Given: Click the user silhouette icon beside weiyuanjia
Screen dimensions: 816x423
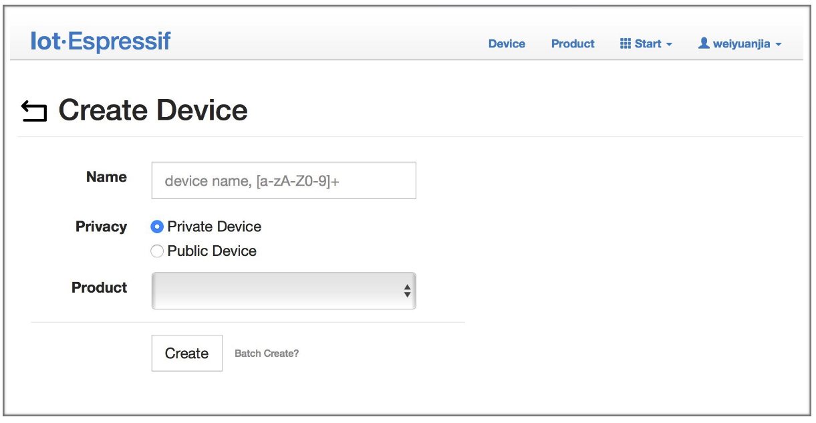Looking at the screenshot, I should pyautogui.click(x=704, y=43).
